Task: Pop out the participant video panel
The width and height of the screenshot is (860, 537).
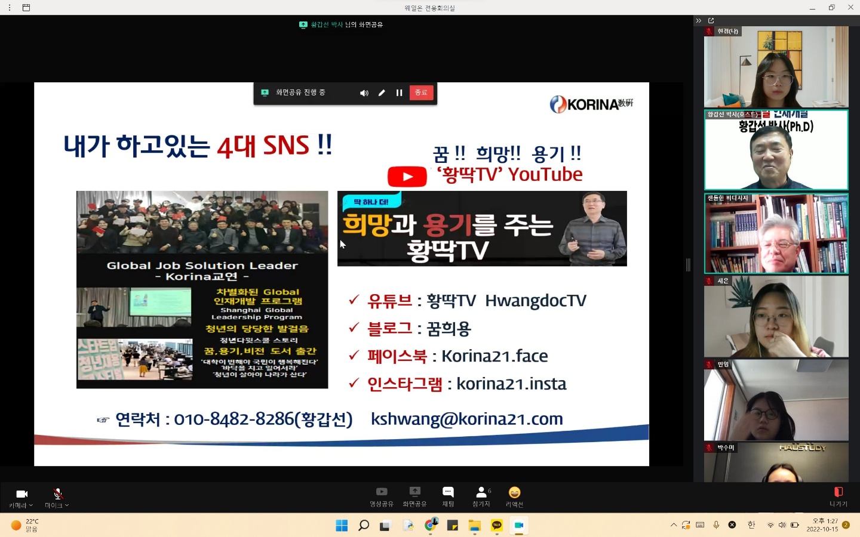Action: (711, 21)
